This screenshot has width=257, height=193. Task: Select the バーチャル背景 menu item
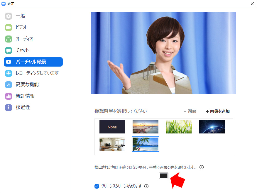point(33,62)
